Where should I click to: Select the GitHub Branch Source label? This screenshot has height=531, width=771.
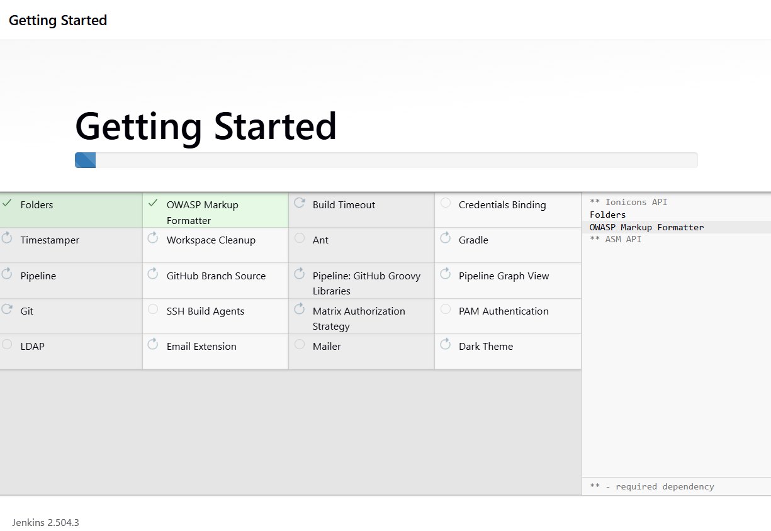point(216,276)
